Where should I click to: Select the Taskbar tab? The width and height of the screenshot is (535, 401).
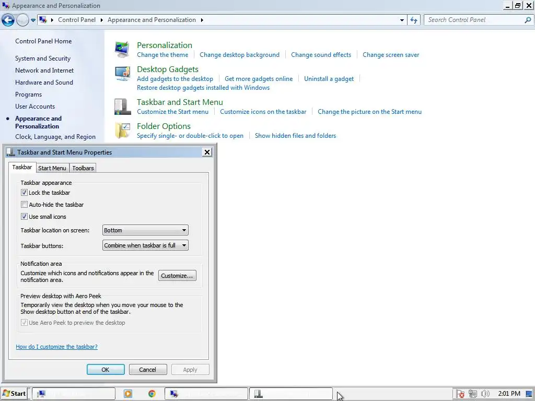[22, 167]
